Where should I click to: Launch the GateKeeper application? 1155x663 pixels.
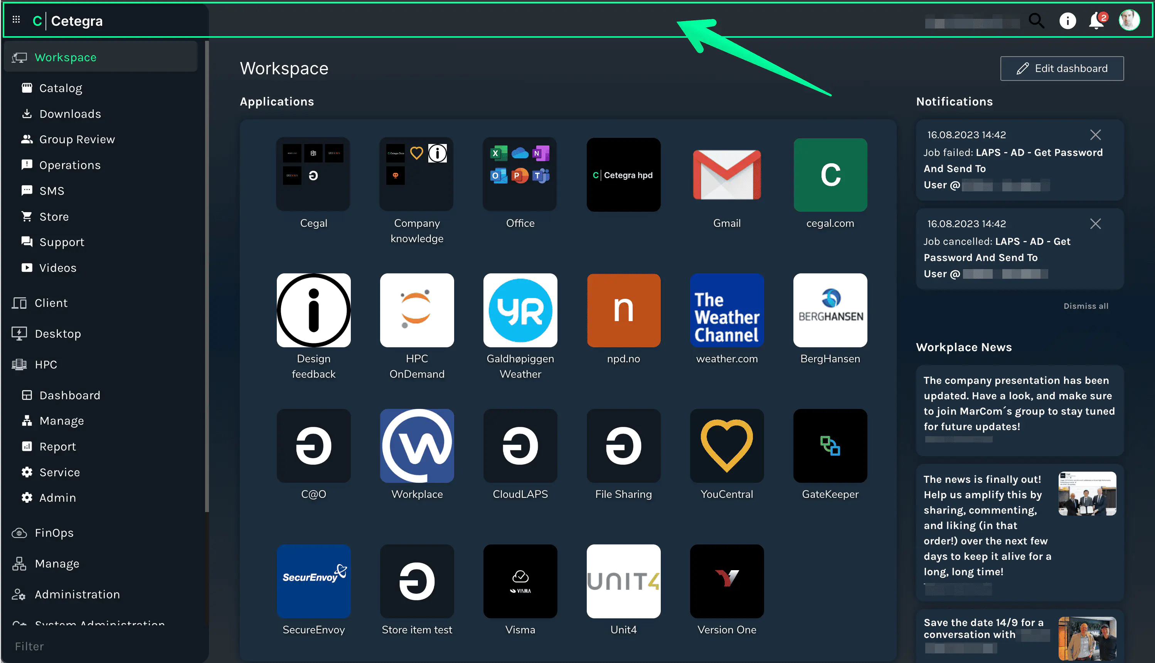point(830,446)
